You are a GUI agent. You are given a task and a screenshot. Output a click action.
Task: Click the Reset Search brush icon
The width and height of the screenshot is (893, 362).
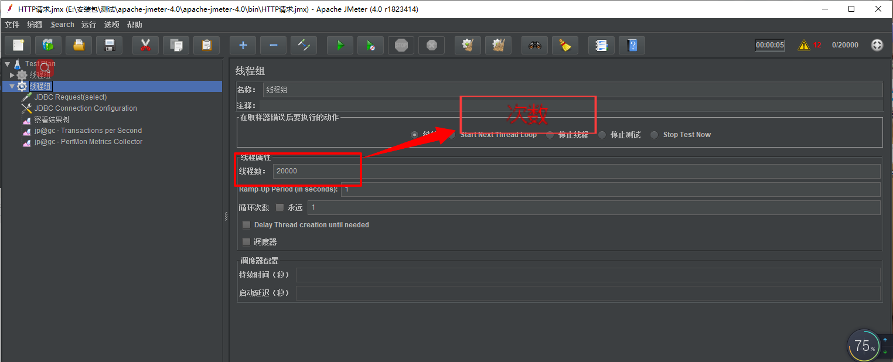click(565, 45)
